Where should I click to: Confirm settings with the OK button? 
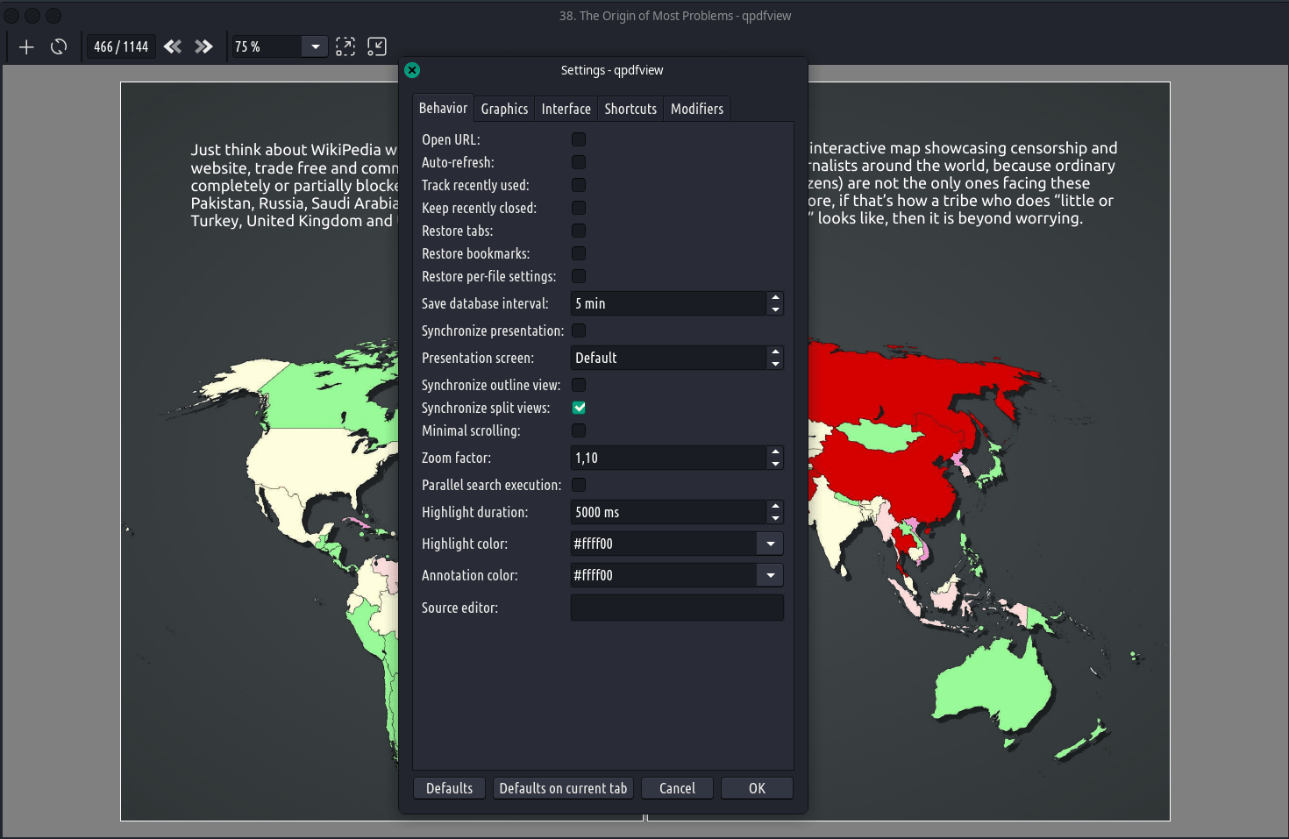[757, 788]
